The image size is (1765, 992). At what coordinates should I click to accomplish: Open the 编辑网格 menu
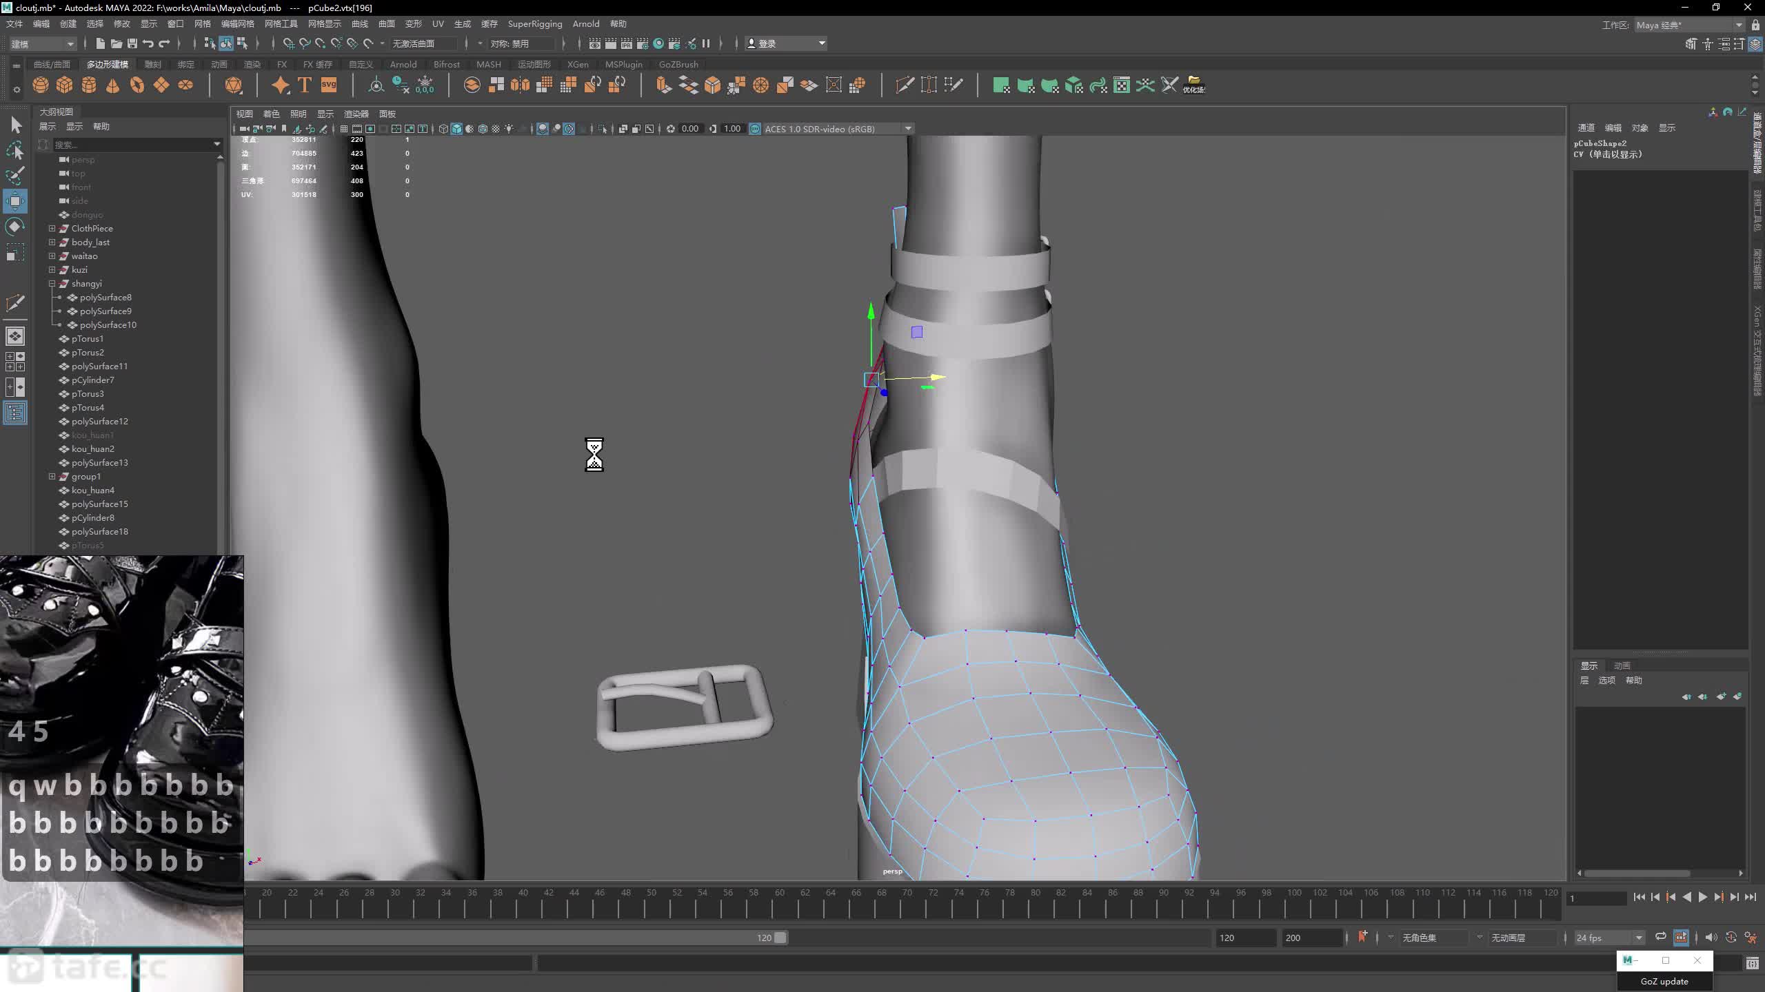click(x=238, y=23)
